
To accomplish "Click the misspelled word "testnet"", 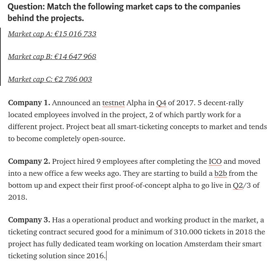I will pyautogui.click(x=114, y=103).
